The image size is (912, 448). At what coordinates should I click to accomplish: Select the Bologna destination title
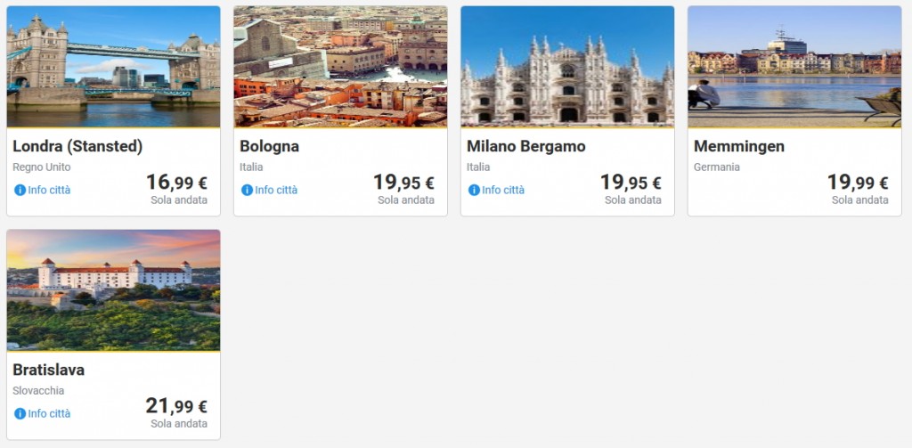point(269,146)
